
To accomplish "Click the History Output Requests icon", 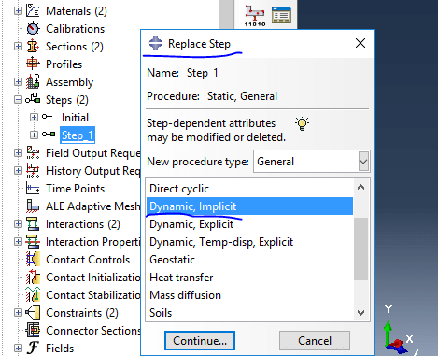I will (33, 170).
